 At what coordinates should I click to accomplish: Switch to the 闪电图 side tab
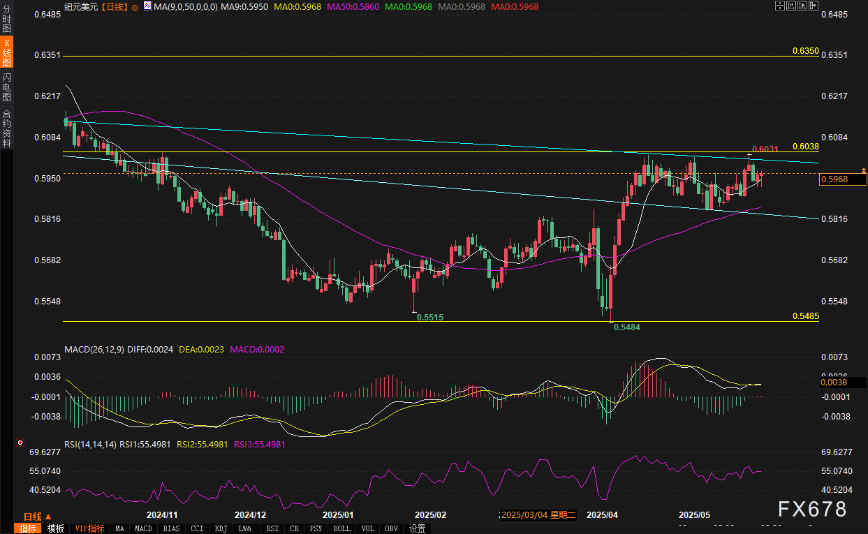coord(6,86)
